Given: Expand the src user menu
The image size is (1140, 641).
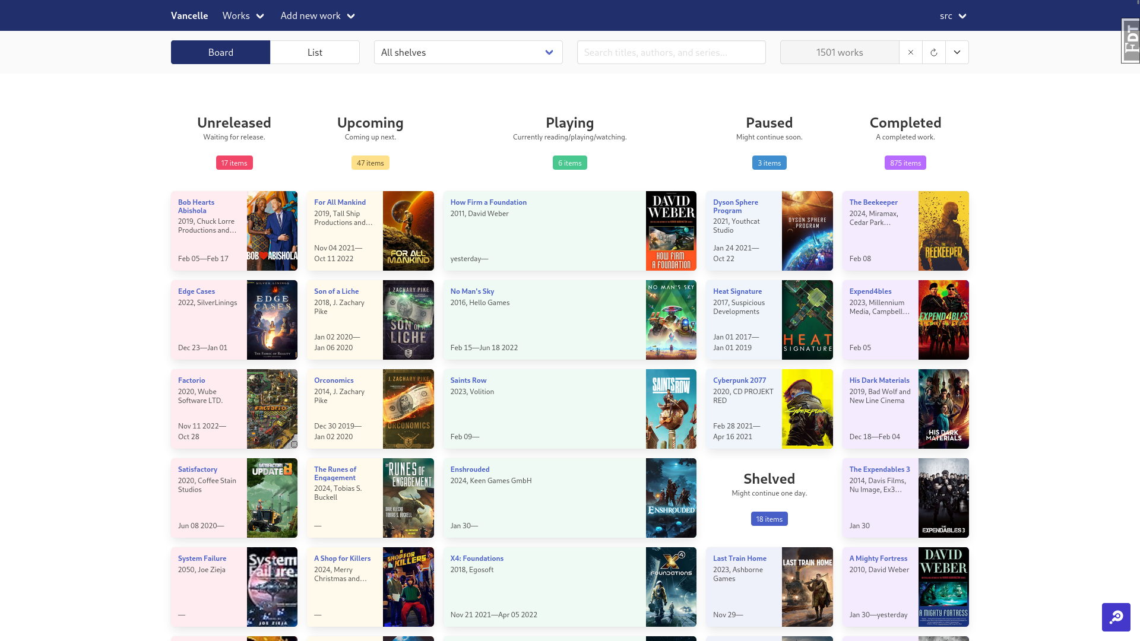Looking at the screenshot, I should tap(953, 16).
